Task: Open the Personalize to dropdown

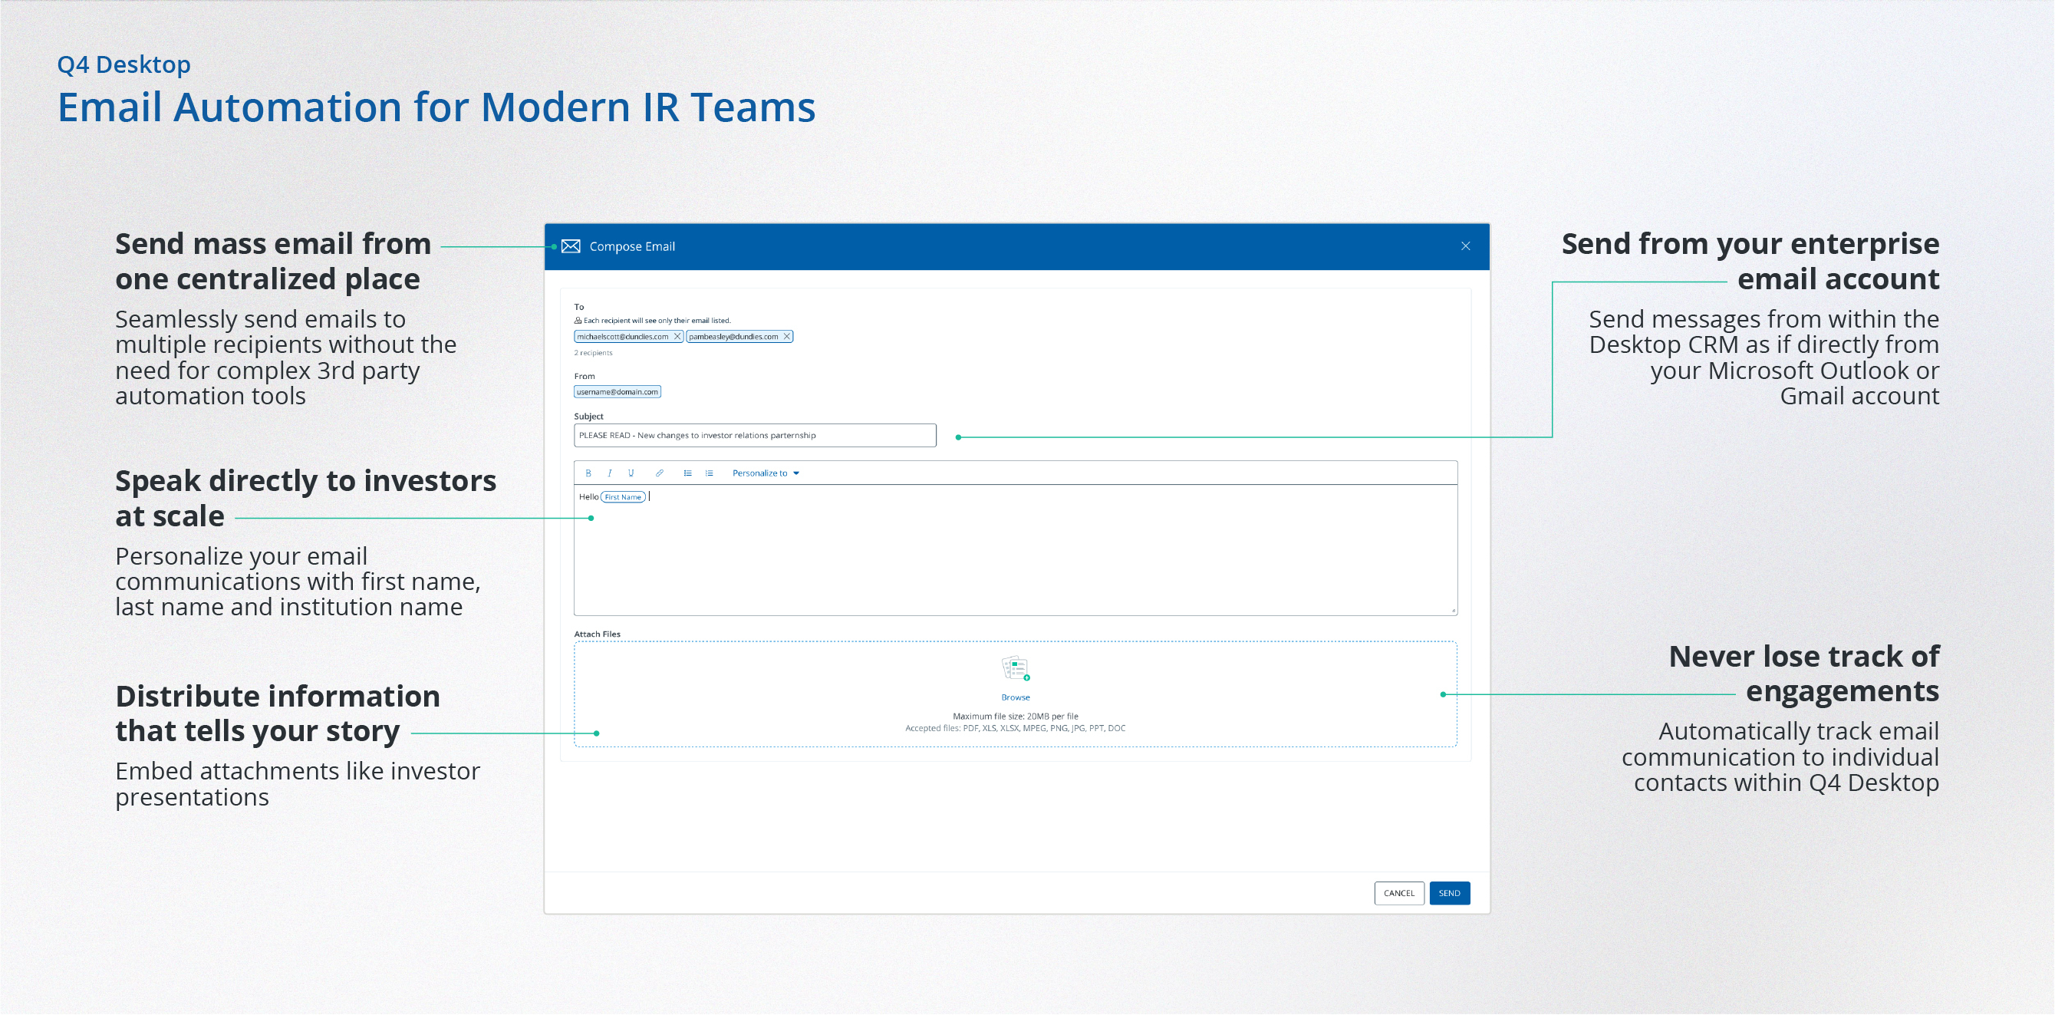Action: 765,473
